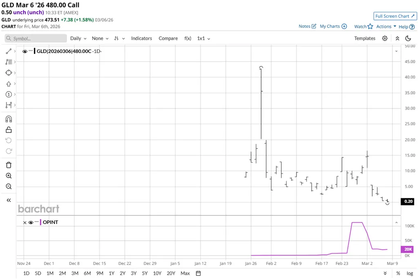Select the 6M time range
The width and height of the screenshot is (418, 280).
[x=87, y=273]
